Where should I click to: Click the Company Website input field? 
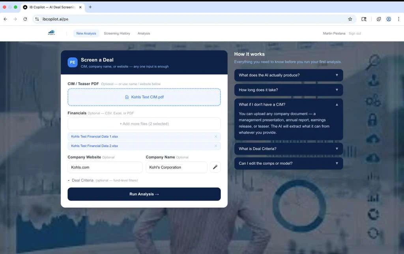tap(105, 167)
